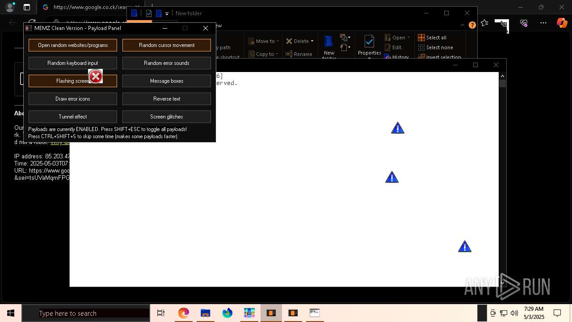Image resolution: width=572 pixels, height=322 pixels.
Task: Open Firefox from taskbar
Action: 227,313
